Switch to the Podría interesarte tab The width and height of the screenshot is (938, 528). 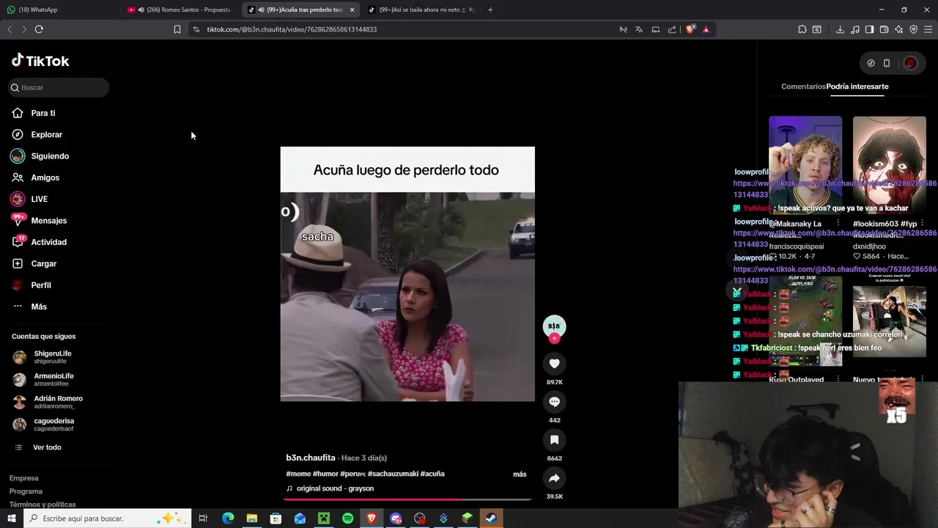coord(857,87)
